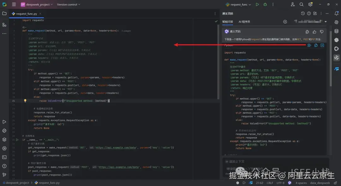Create new file from the code block

point(322,45)
